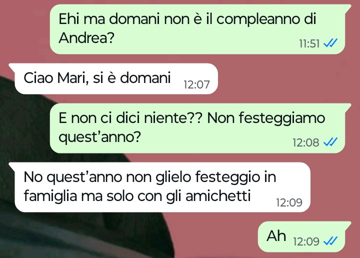Tap the 11:51 timestamp
Image resolution: width=360 pixels, height=258 pixels.
pos(309,43)
